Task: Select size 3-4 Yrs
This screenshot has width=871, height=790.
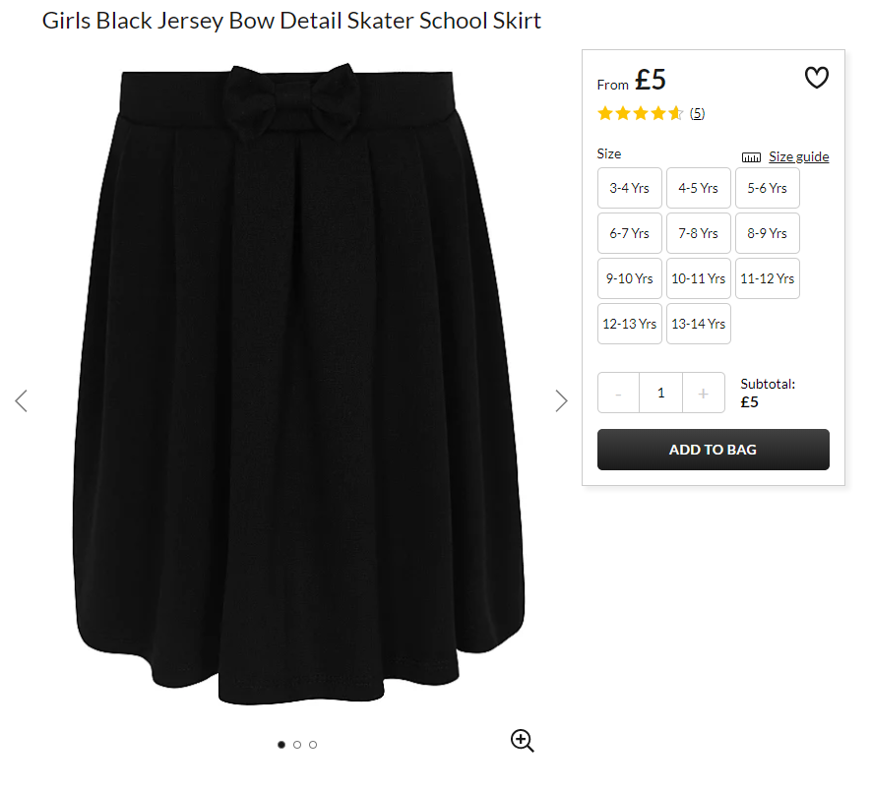Action: tap(629, 188)
